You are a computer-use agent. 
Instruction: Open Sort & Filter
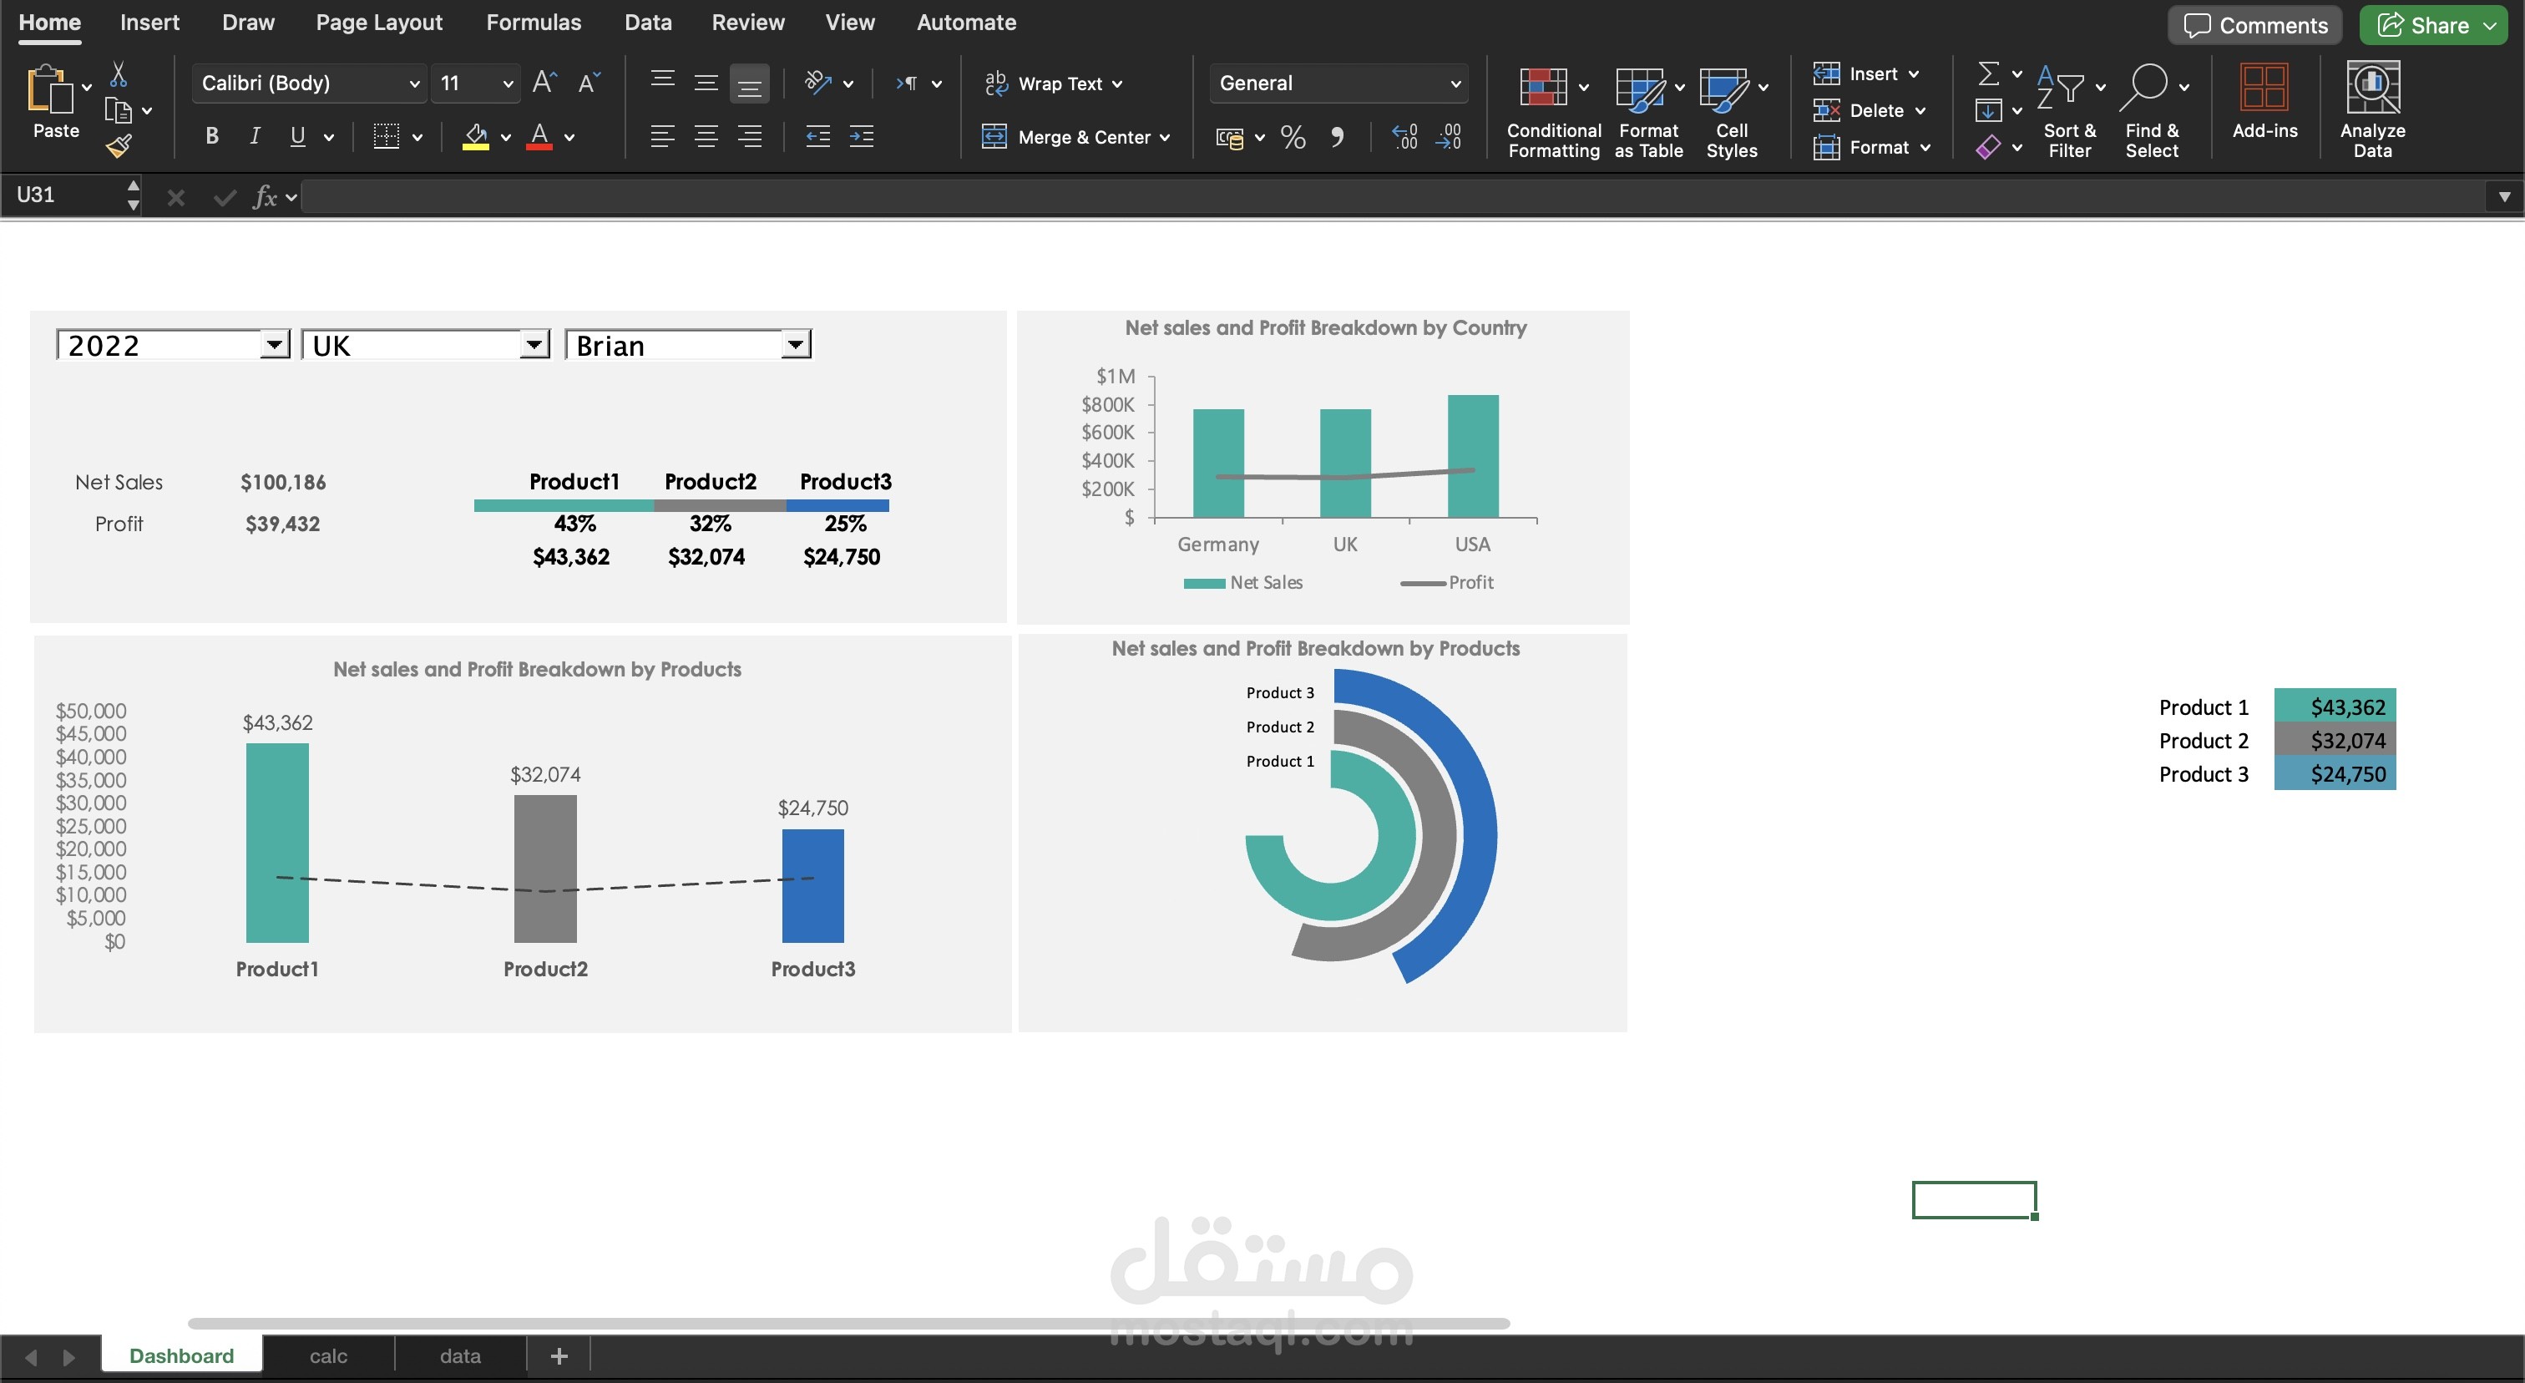click(2069, 111)
